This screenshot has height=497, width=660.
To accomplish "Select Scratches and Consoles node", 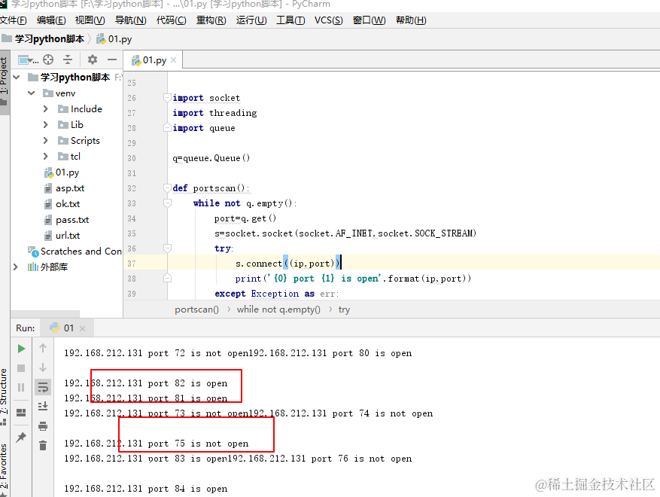I will [75, 252].
